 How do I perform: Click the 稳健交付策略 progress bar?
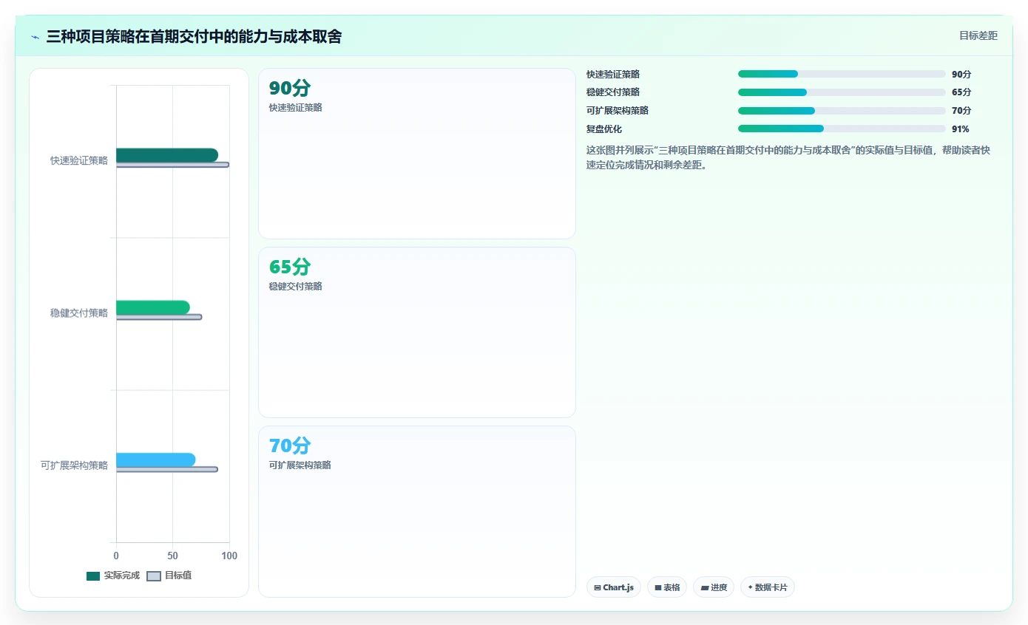point(842,92)
